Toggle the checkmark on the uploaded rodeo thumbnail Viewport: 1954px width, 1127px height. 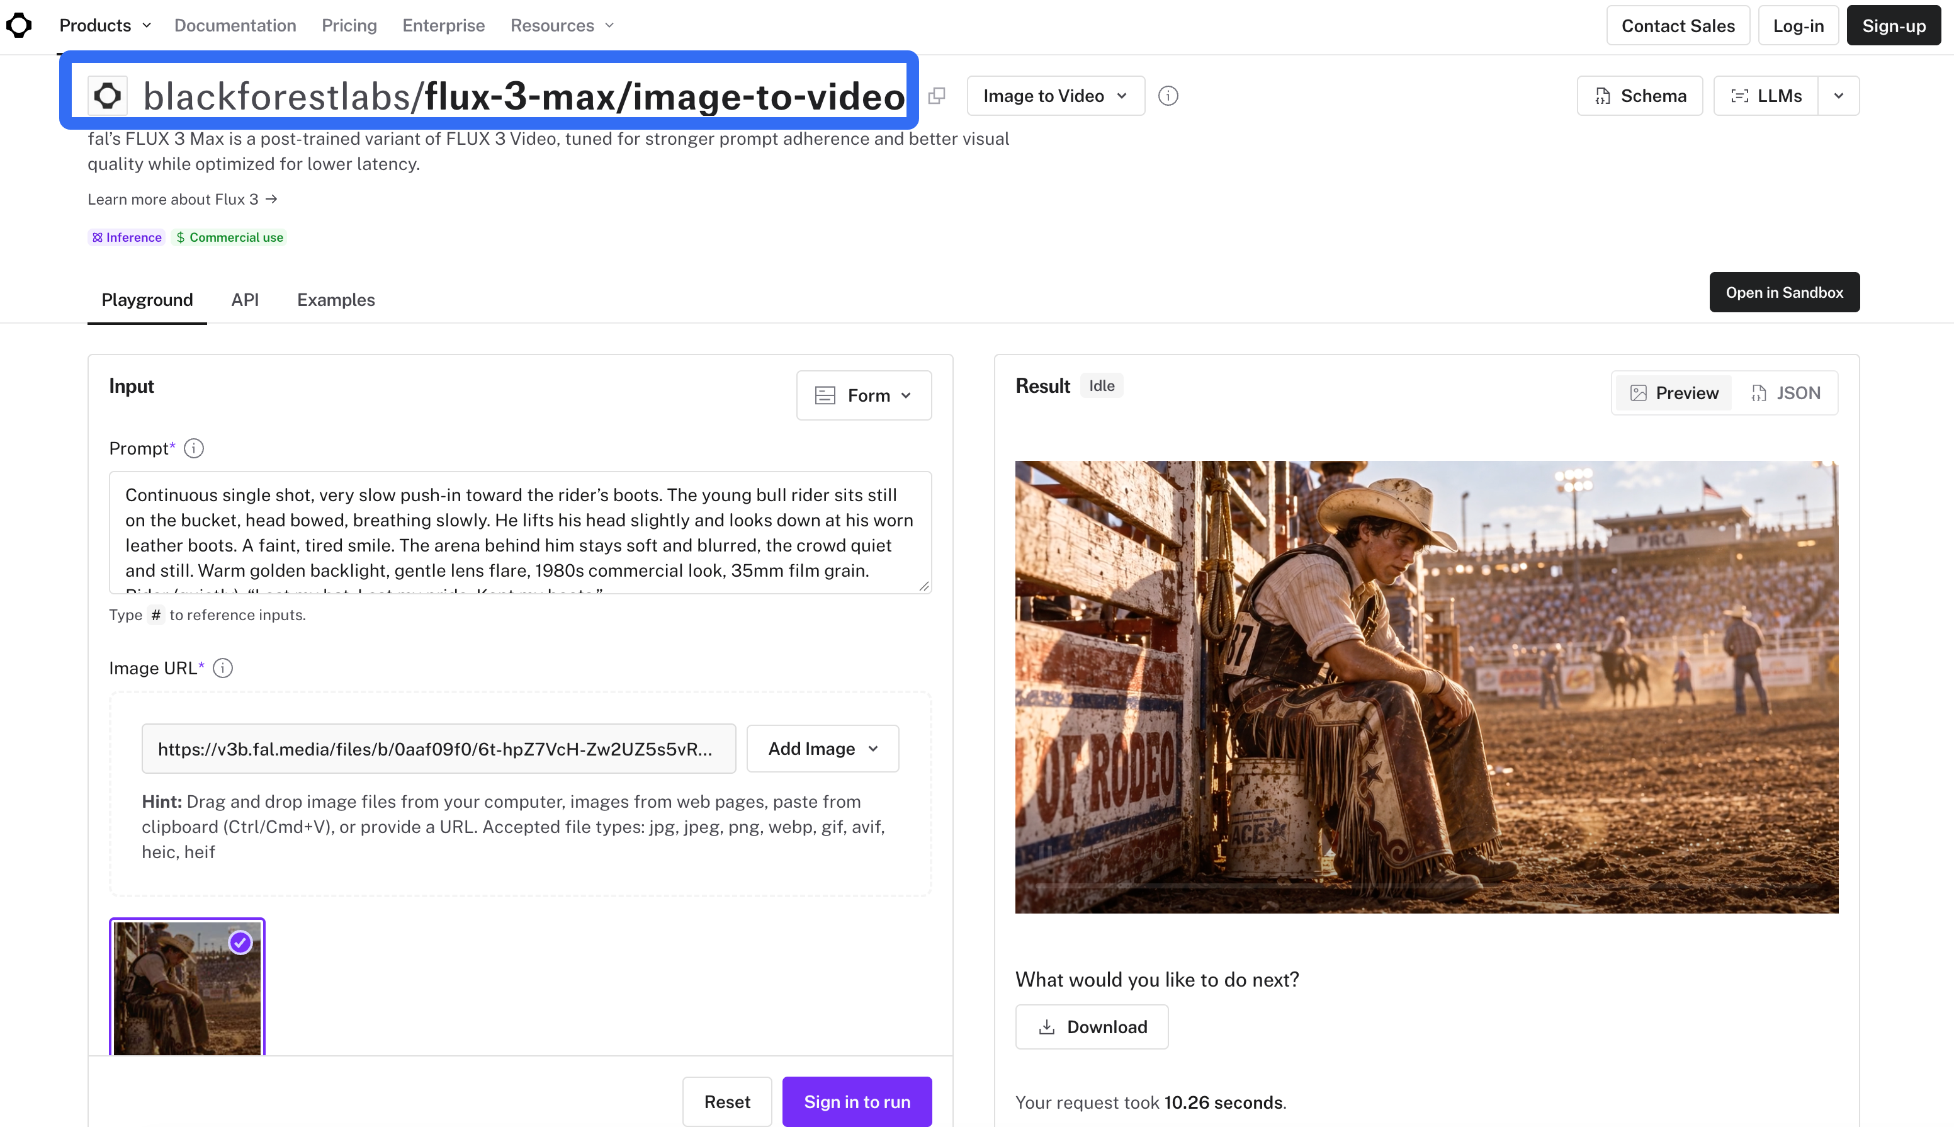[240, 942]
